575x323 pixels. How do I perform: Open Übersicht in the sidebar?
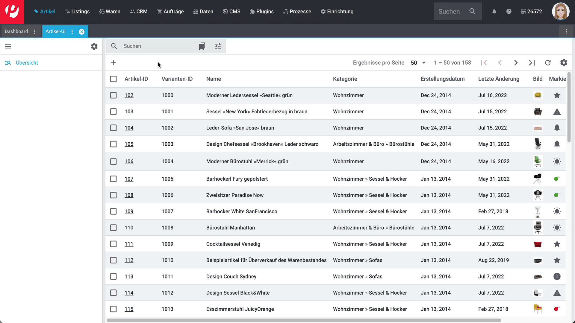pyautogui.click(x=27, y=63)
